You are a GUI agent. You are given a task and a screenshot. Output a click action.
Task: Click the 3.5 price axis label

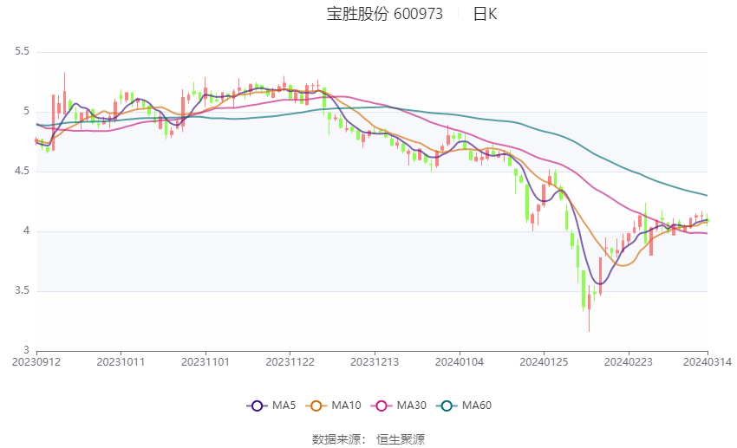tap(22, 291)
